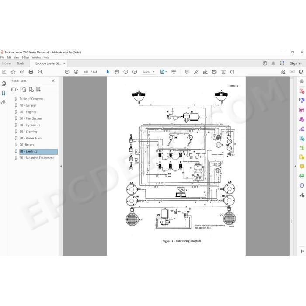Screen dimensions: 306x306
Task: Expand the right tools pane labels
Action: 303,251
